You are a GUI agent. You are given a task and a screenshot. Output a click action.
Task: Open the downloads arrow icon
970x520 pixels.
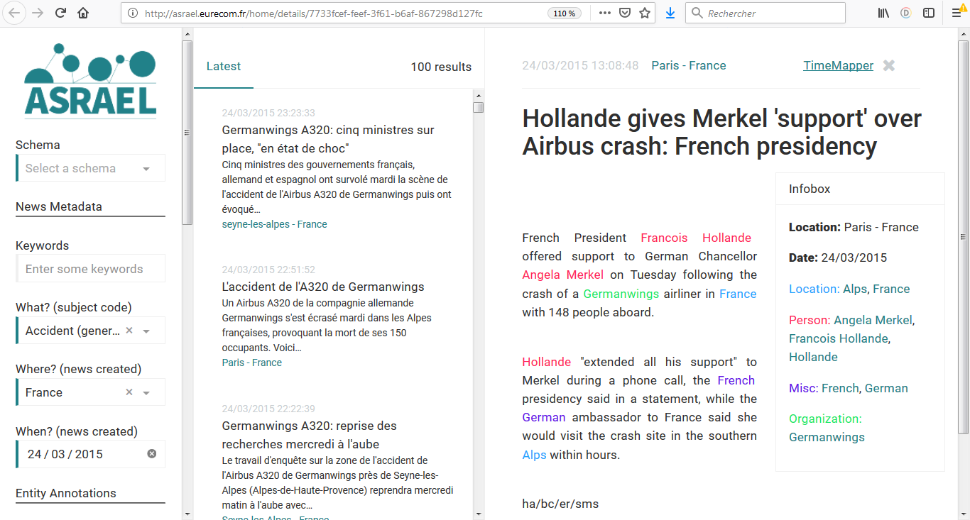pos(670,13)
